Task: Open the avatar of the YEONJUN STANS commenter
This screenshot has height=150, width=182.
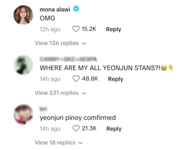Action: (x=24, y=64)
